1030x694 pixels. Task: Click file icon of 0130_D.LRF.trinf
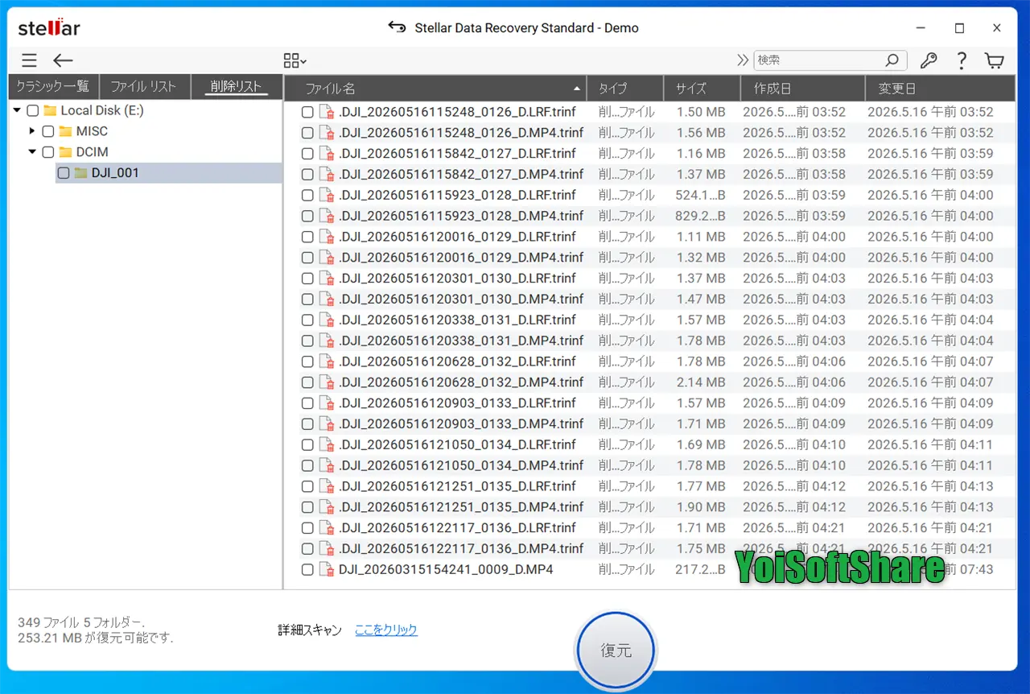coord(327,279)
